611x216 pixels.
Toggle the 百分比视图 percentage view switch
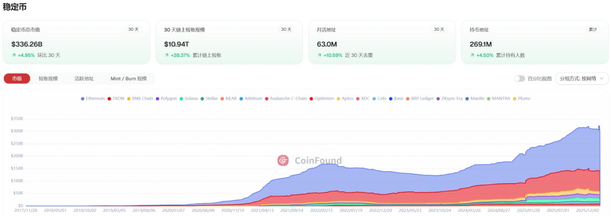tap(519, 79)
